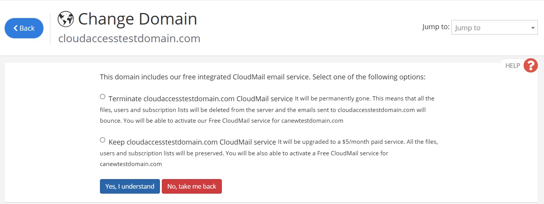Click the left chevron inside Back button

pyautogui.click(x=15, y=28)
